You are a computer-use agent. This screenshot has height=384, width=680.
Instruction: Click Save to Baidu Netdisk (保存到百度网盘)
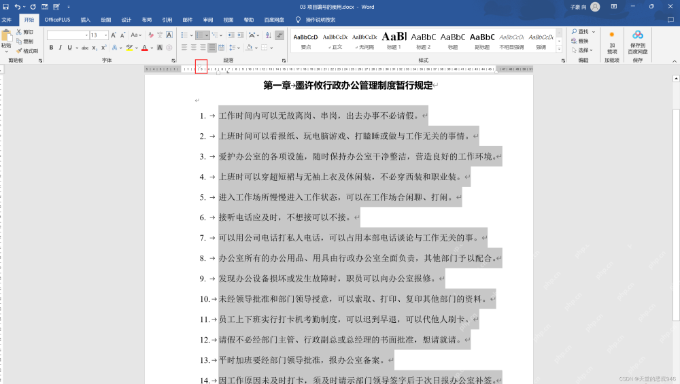tap(638, 41)
